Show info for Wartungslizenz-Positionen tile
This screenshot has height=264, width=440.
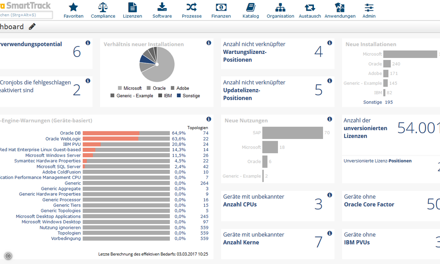point(330,43)
